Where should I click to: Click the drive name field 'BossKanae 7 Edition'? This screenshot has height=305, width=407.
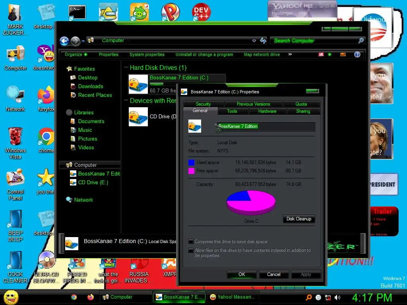point(266,127)
